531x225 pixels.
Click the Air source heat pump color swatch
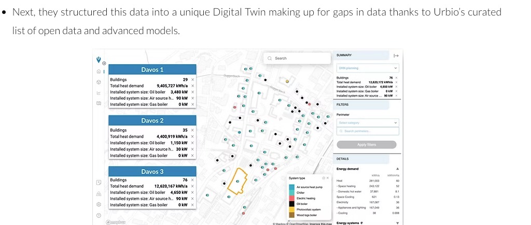[x=292, y=186]
